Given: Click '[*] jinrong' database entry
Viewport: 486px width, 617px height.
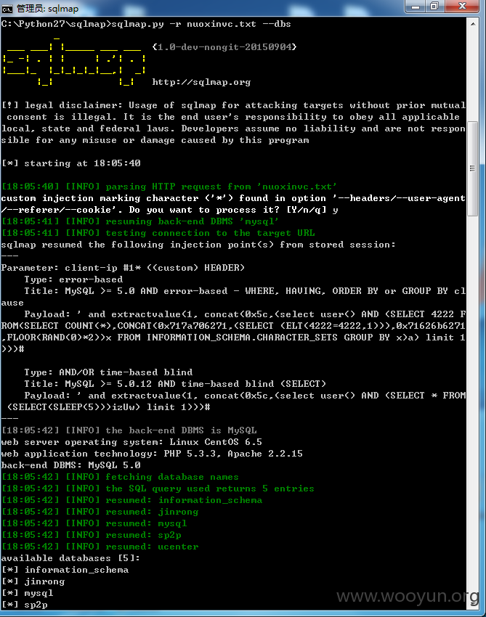Looking at the screenshot, I should [33, 581].
